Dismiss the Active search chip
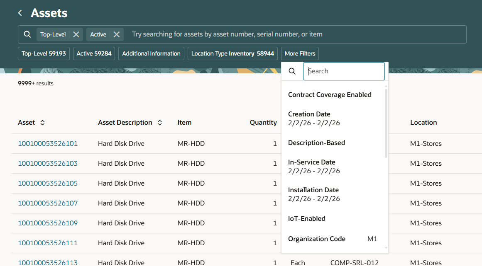The width and height of the screenshot is (482, 266). (117, 34)
